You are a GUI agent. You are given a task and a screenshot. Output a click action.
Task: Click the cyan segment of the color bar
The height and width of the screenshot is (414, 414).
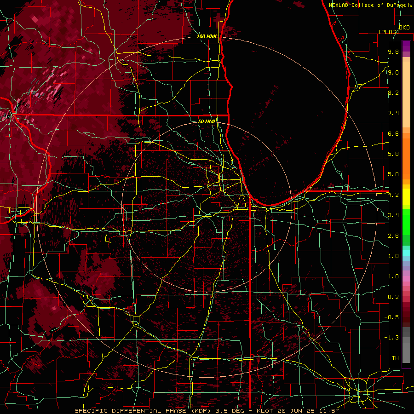point(406,253)
